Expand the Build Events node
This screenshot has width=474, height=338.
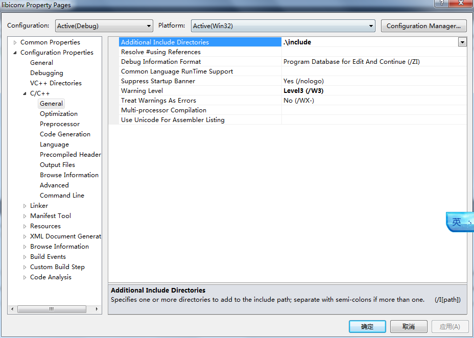point(25,256)
